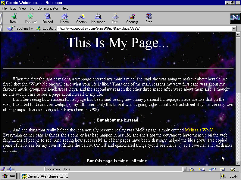
Task: Open the File menu
Action: 4,8
